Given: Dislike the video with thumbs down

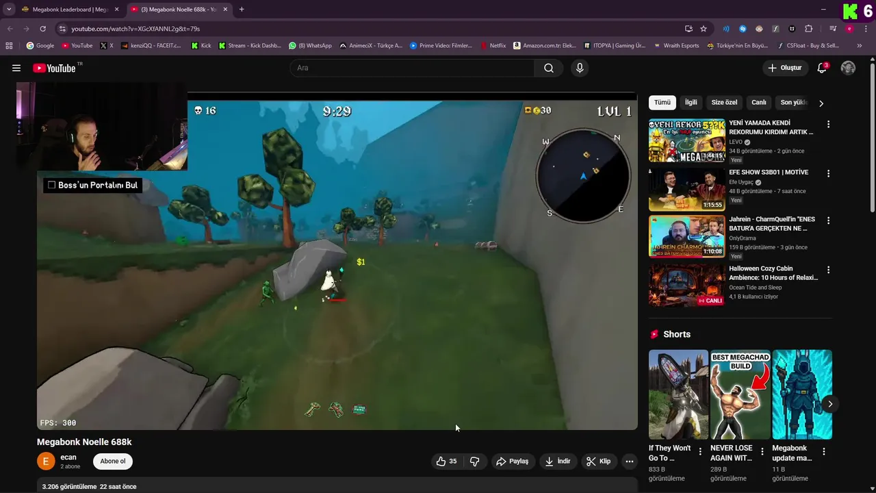Looking at the screenshot, I should [x=474, y=462].
